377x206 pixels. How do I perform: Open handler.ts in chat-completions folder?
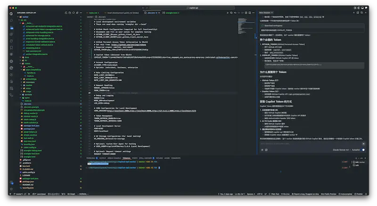31,73
